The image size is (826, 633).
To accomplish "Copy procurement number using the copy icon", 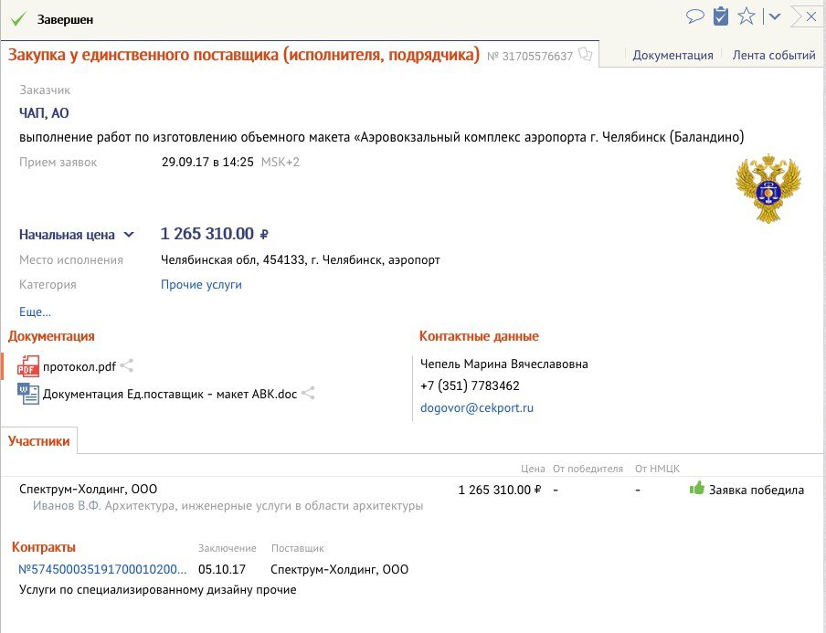I will [586, 56].
